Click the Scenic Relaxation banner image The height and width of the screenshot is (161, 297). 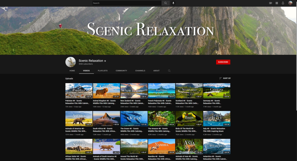pos(148,31)
